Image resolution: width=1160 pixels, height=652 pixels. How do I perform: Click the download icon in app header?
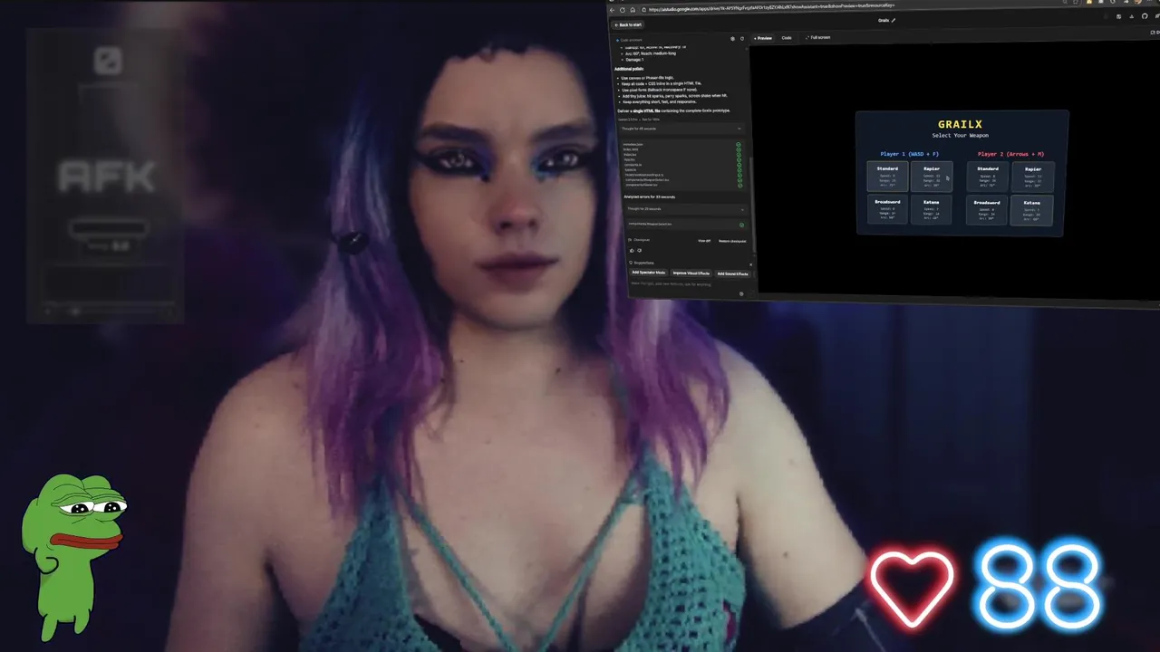point(1131,16)
